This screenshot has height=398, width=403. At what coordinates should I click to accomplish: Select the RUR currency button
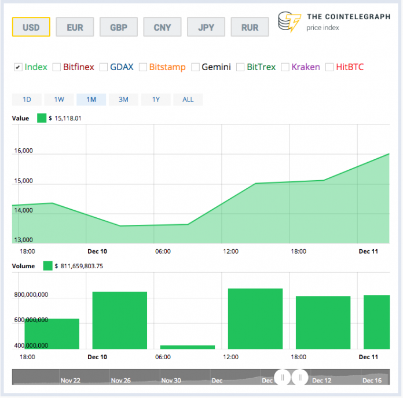point(249,27)
